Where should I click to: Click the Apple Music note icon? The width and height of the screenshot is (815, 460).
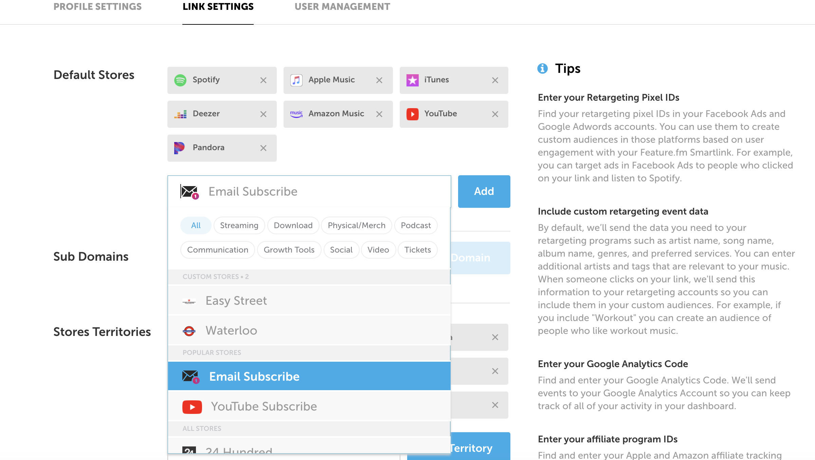coord(296,80)
